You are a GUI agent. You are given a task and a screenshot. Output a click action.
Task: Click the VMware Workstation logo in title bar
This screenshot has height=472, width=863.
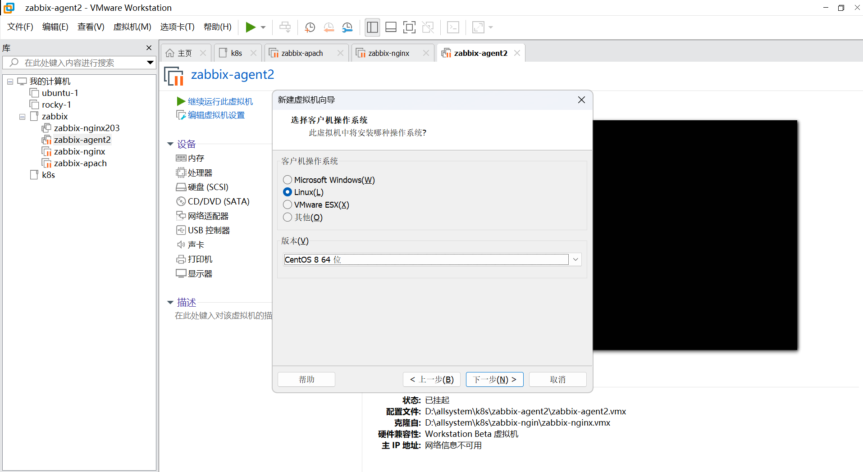pos(9,8)
